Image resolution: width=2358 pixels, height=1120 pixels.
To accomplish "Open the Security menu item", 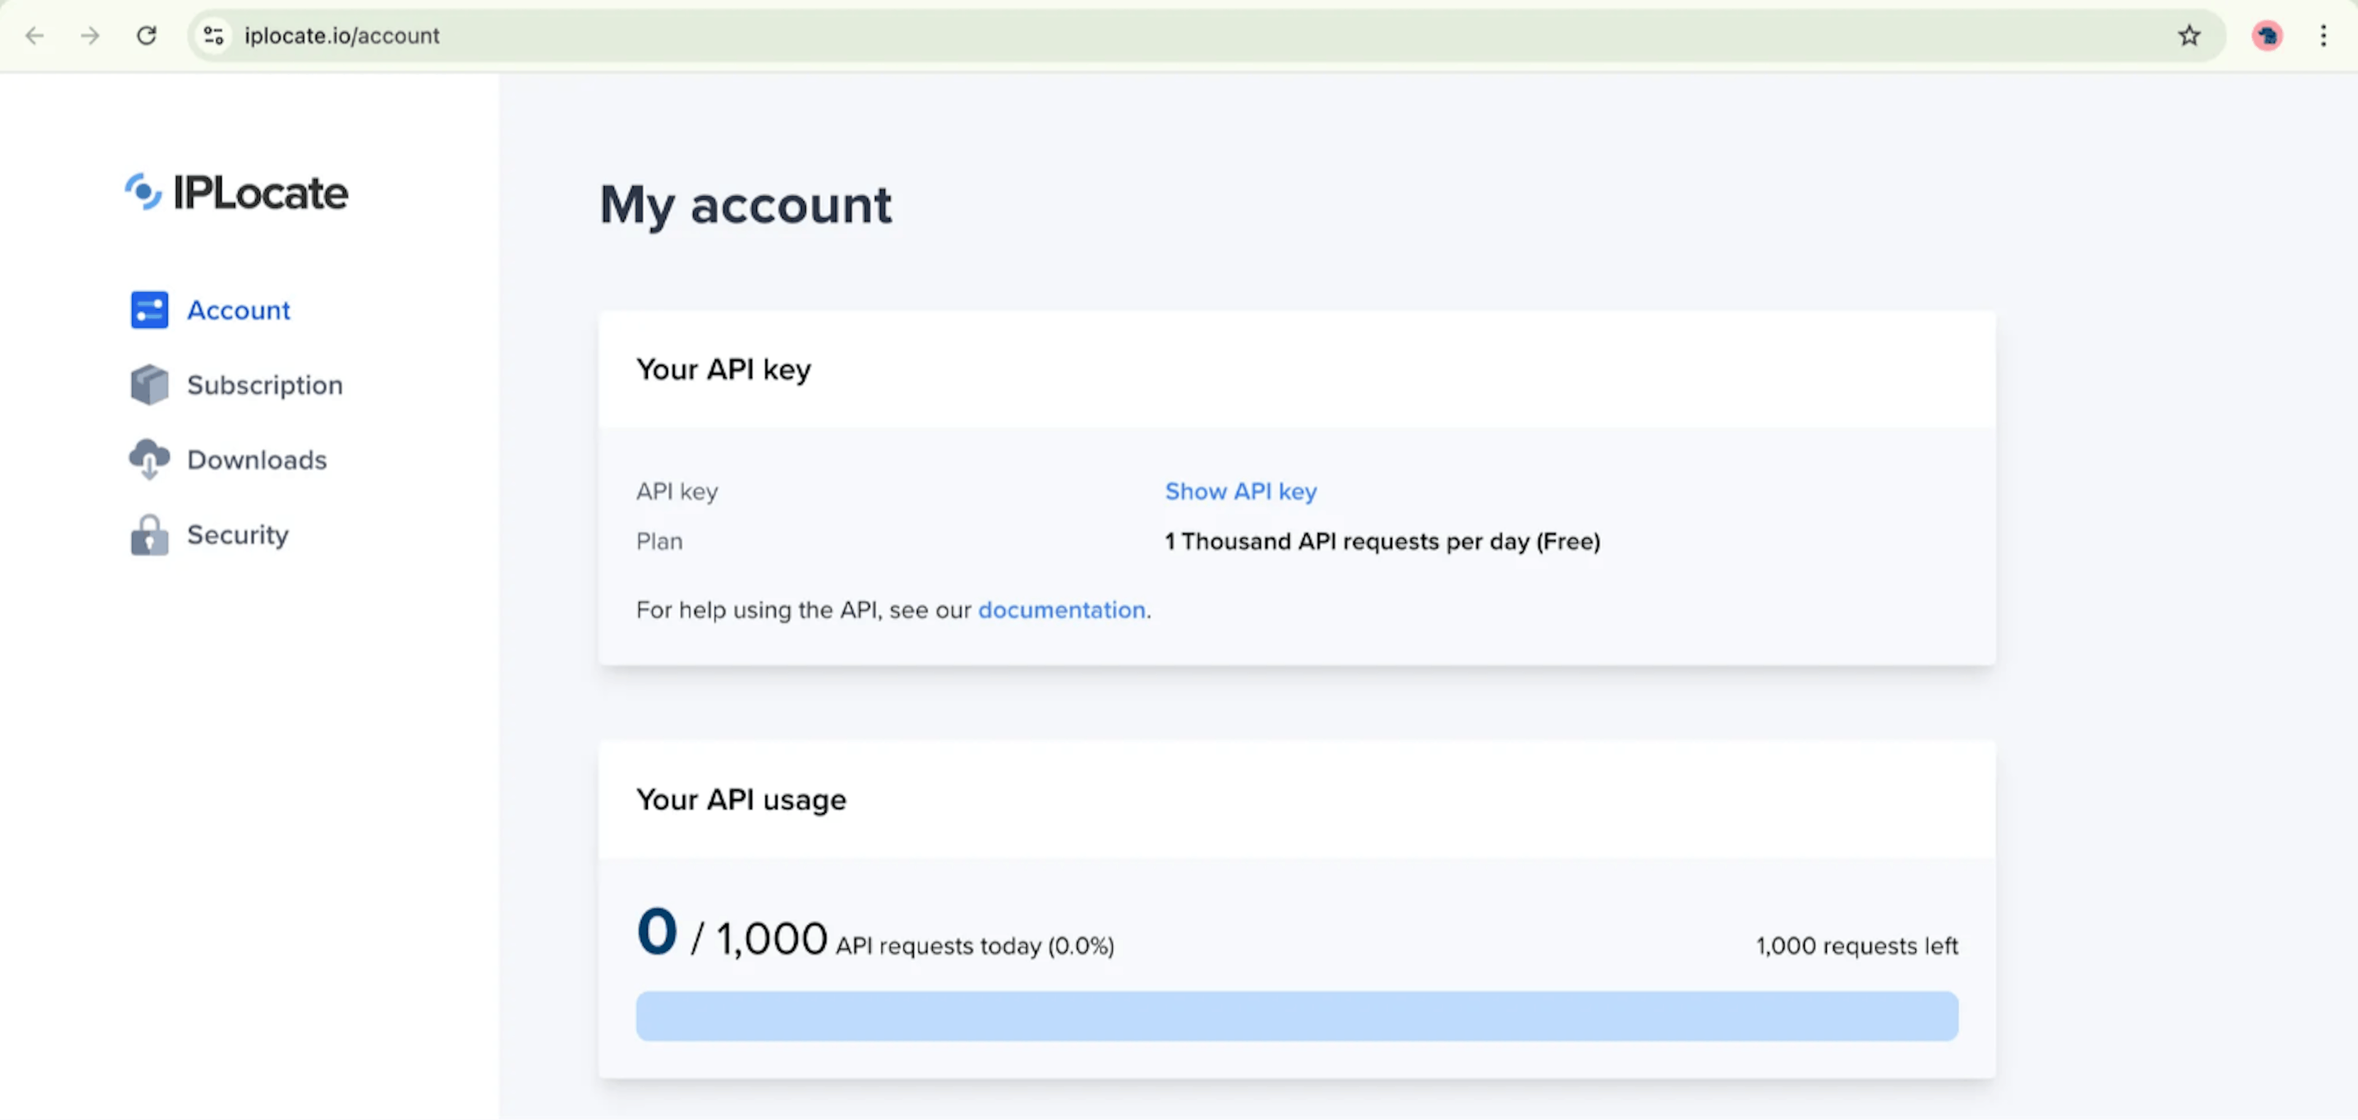I will click(x=237, y=535).
